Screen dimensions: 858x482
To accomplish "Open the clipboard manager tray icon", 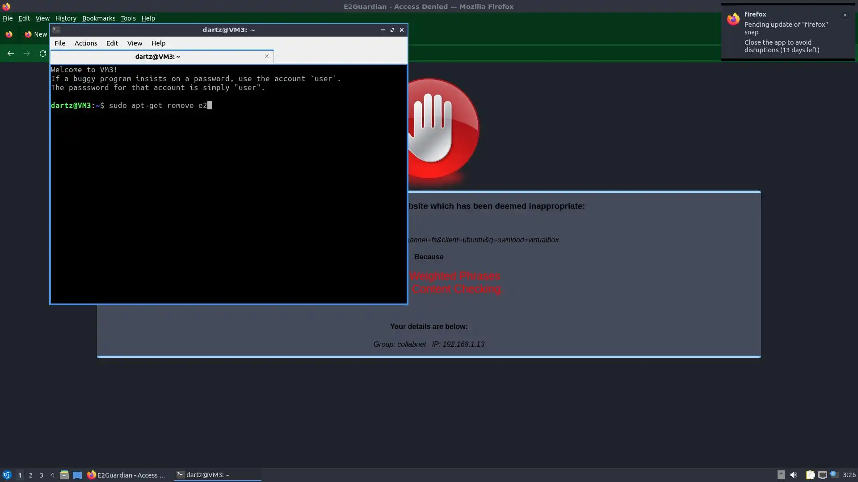I will 810,475.
